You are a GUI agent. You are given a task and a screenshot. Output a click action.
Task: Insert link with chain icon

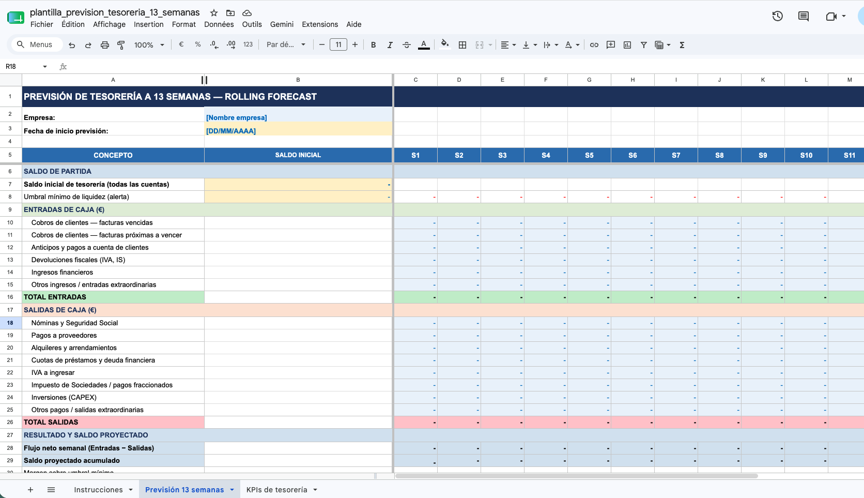click(594, 45)
